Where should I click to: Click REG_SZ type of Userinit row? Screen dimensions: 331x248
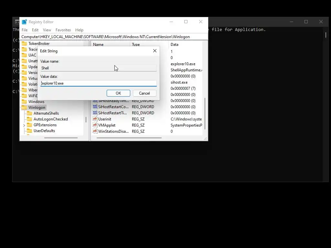click(138, 119)
